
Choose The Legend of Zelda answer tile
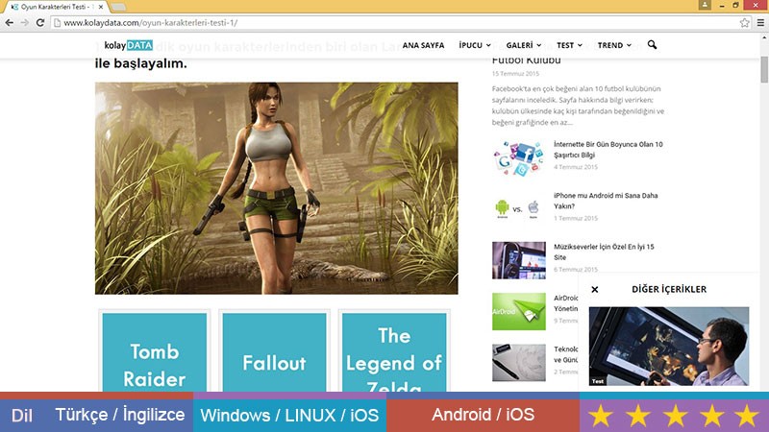point(394,352)
